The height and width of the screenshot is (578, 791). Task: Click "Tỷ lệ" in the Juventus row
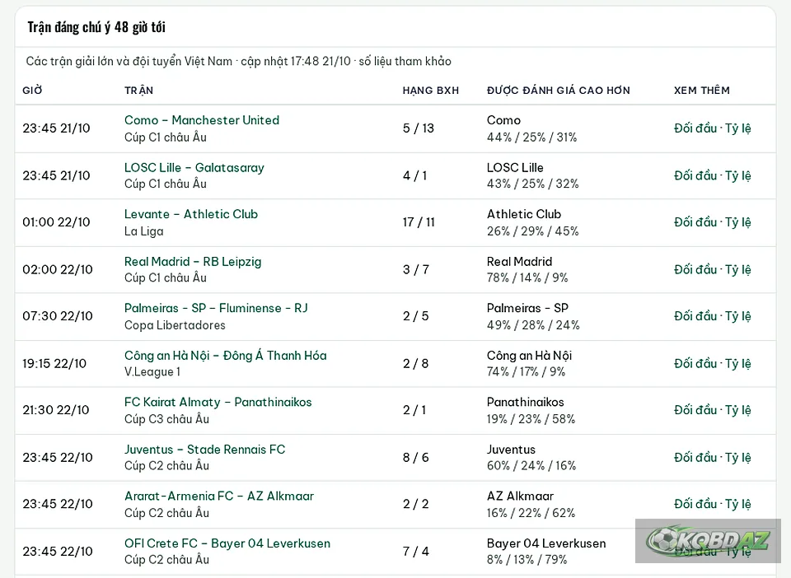[738, 458]
